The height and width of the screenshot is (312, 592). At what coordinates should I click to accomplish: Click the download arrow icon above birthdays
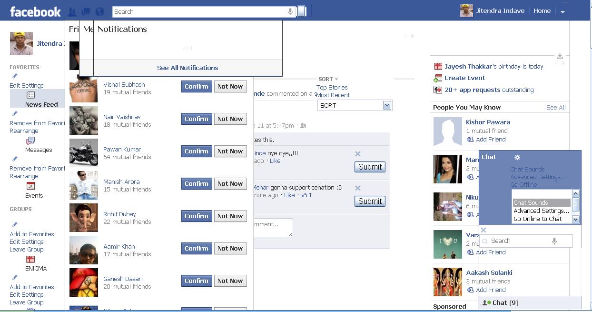tap(560, 56)
